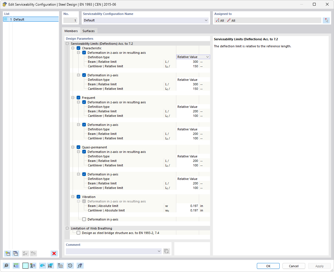Image resolution: width=334 pixels, height=272 pixels.
Task: Switch to the Surfaces tab
Action: 88,31
